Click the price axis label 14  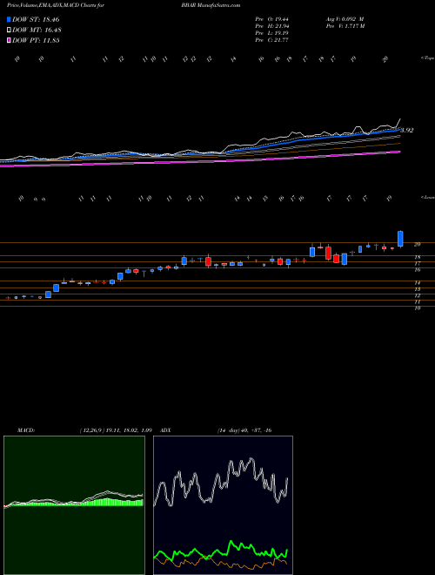click(417, 283)
